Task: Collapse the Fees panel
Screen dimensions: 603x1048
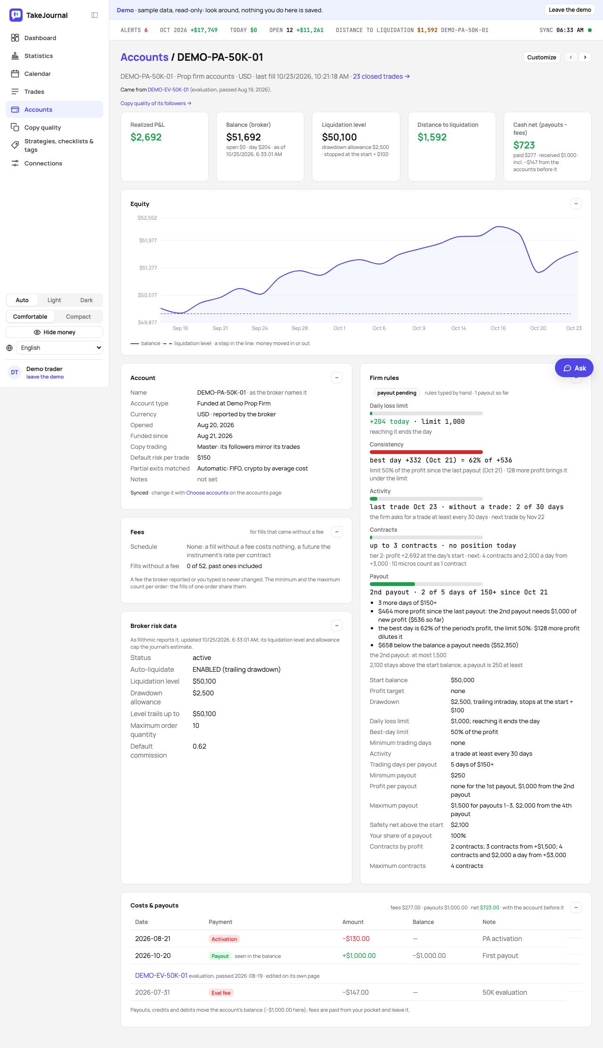Action: [337, 532]
